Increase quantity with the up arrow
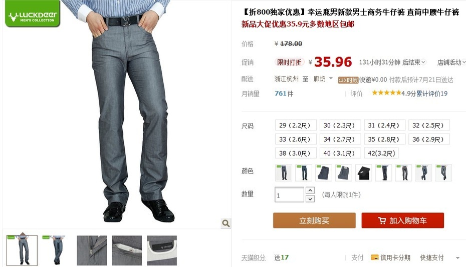The height and width of the screenshot is (267, 466). (310, 190)
